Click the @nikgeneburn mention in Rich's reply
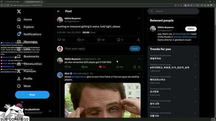 (x=79, y=77)
